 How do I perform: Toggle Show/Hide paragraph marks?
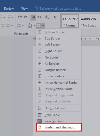click(55, 17)
